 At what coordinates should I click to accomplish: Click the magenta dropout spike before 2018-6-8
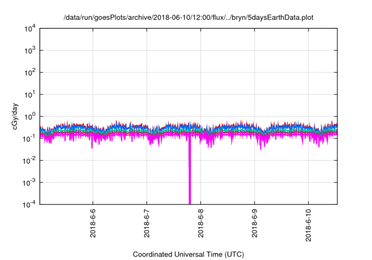point(190,169)
